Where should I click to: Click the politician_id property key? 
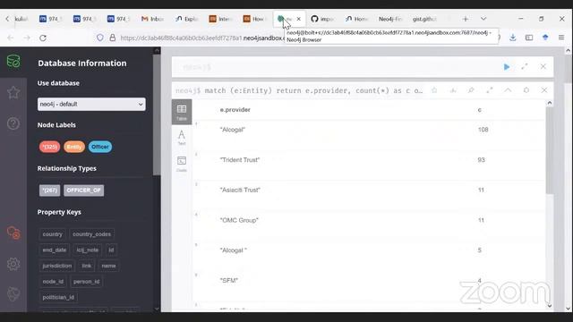58,297
